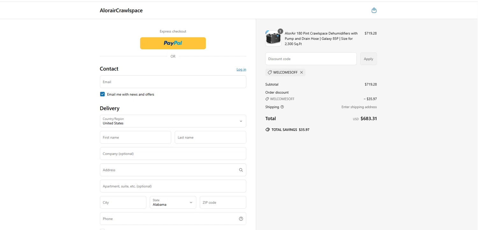Pay with PayPal express checkout
Screen dimensions: 478x230
coord(173,43)
